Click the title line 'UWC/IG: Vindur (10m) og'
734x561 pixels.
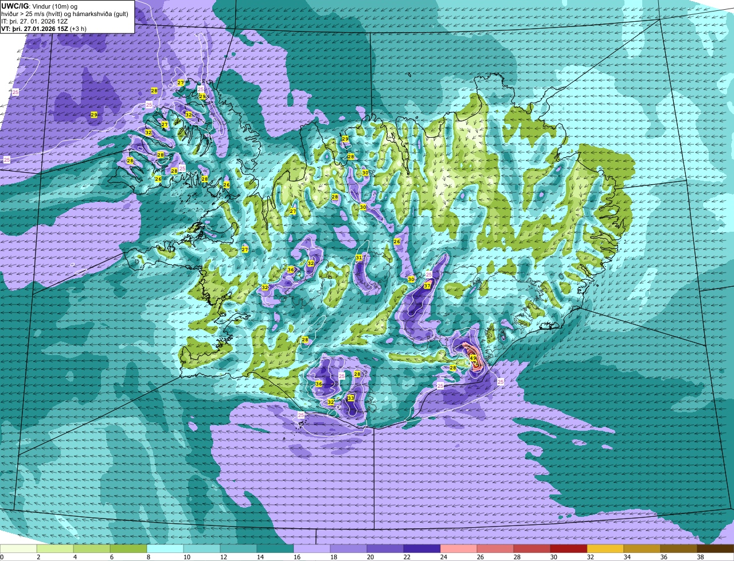click(39, 6)
